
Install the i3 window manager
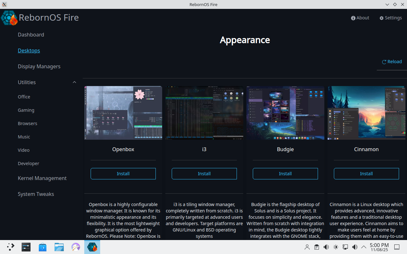coord(204,174)
